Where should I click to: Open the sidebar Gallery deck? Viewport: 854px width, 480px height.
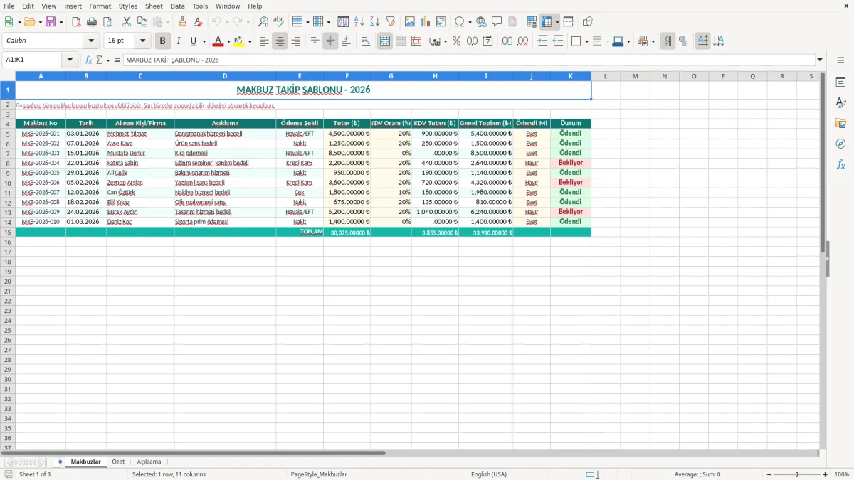(x=840, y=124)
